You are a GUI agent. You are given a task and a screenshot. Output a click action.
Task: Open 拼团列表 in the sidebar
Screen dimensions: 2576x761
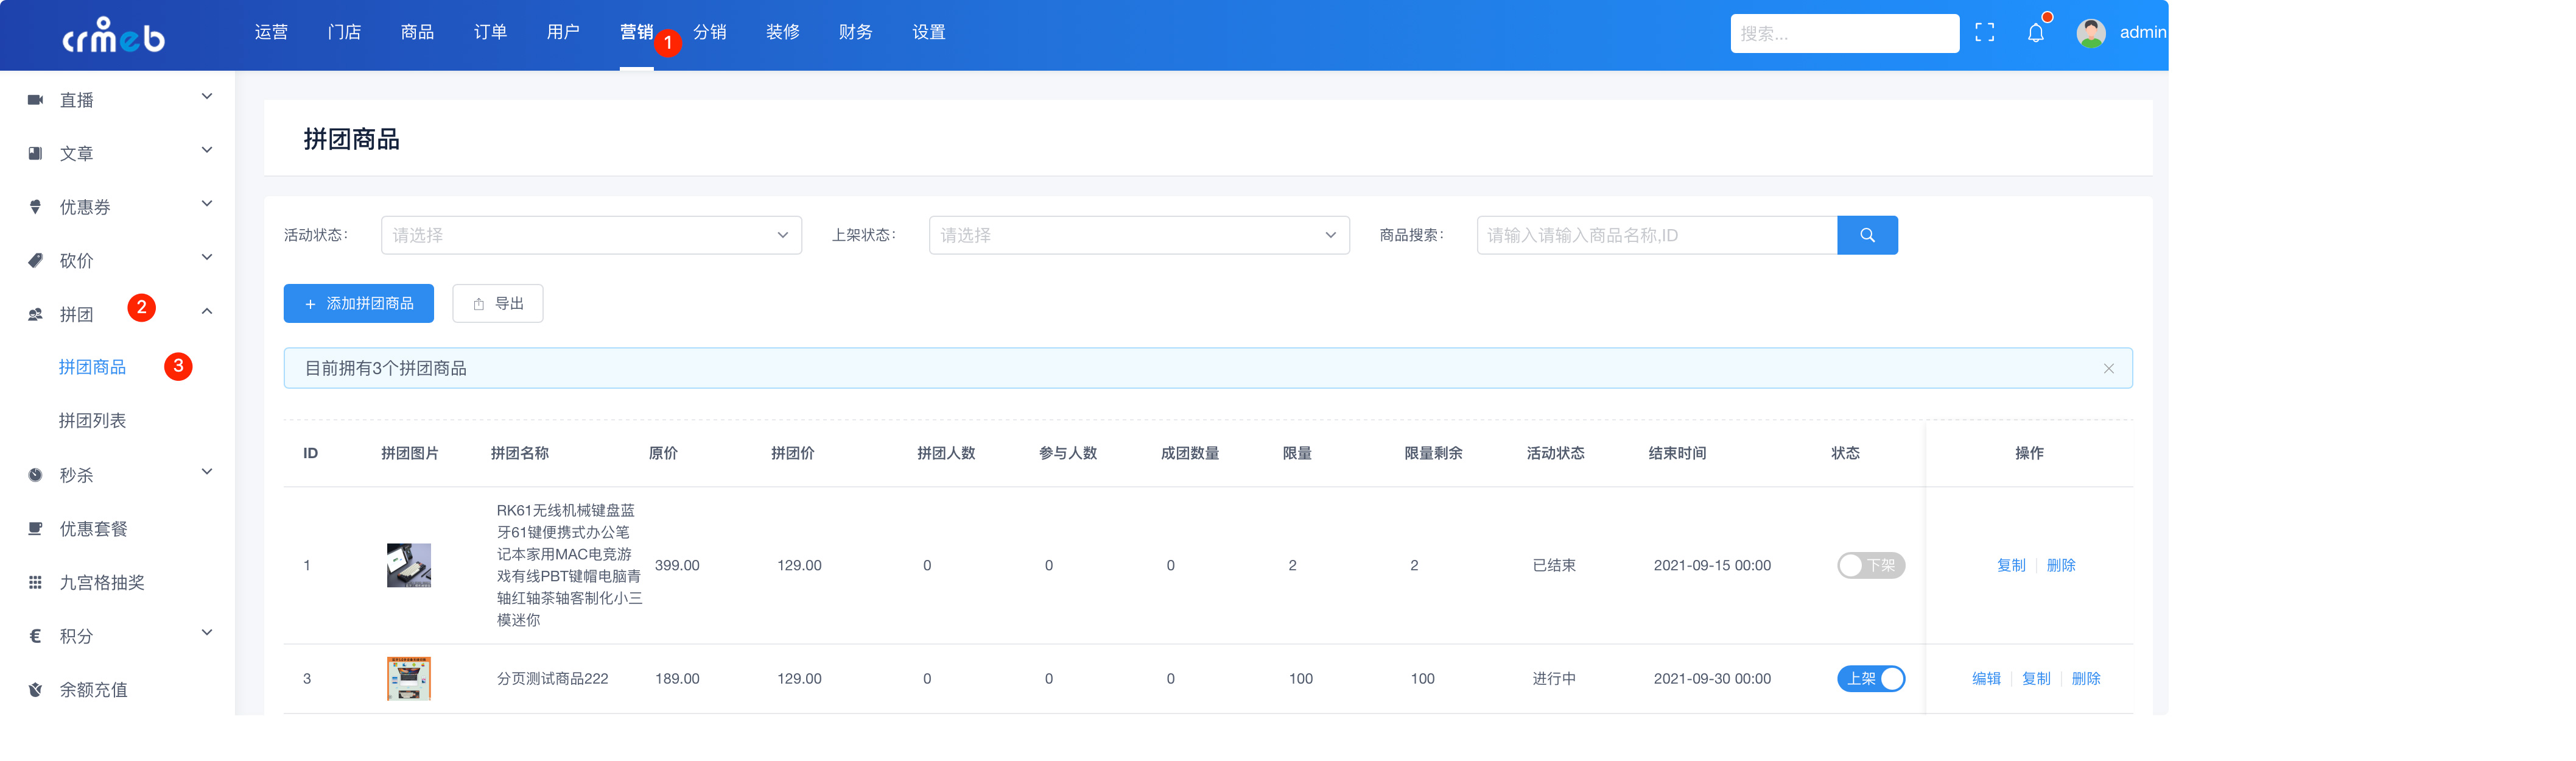pos(92,420)
